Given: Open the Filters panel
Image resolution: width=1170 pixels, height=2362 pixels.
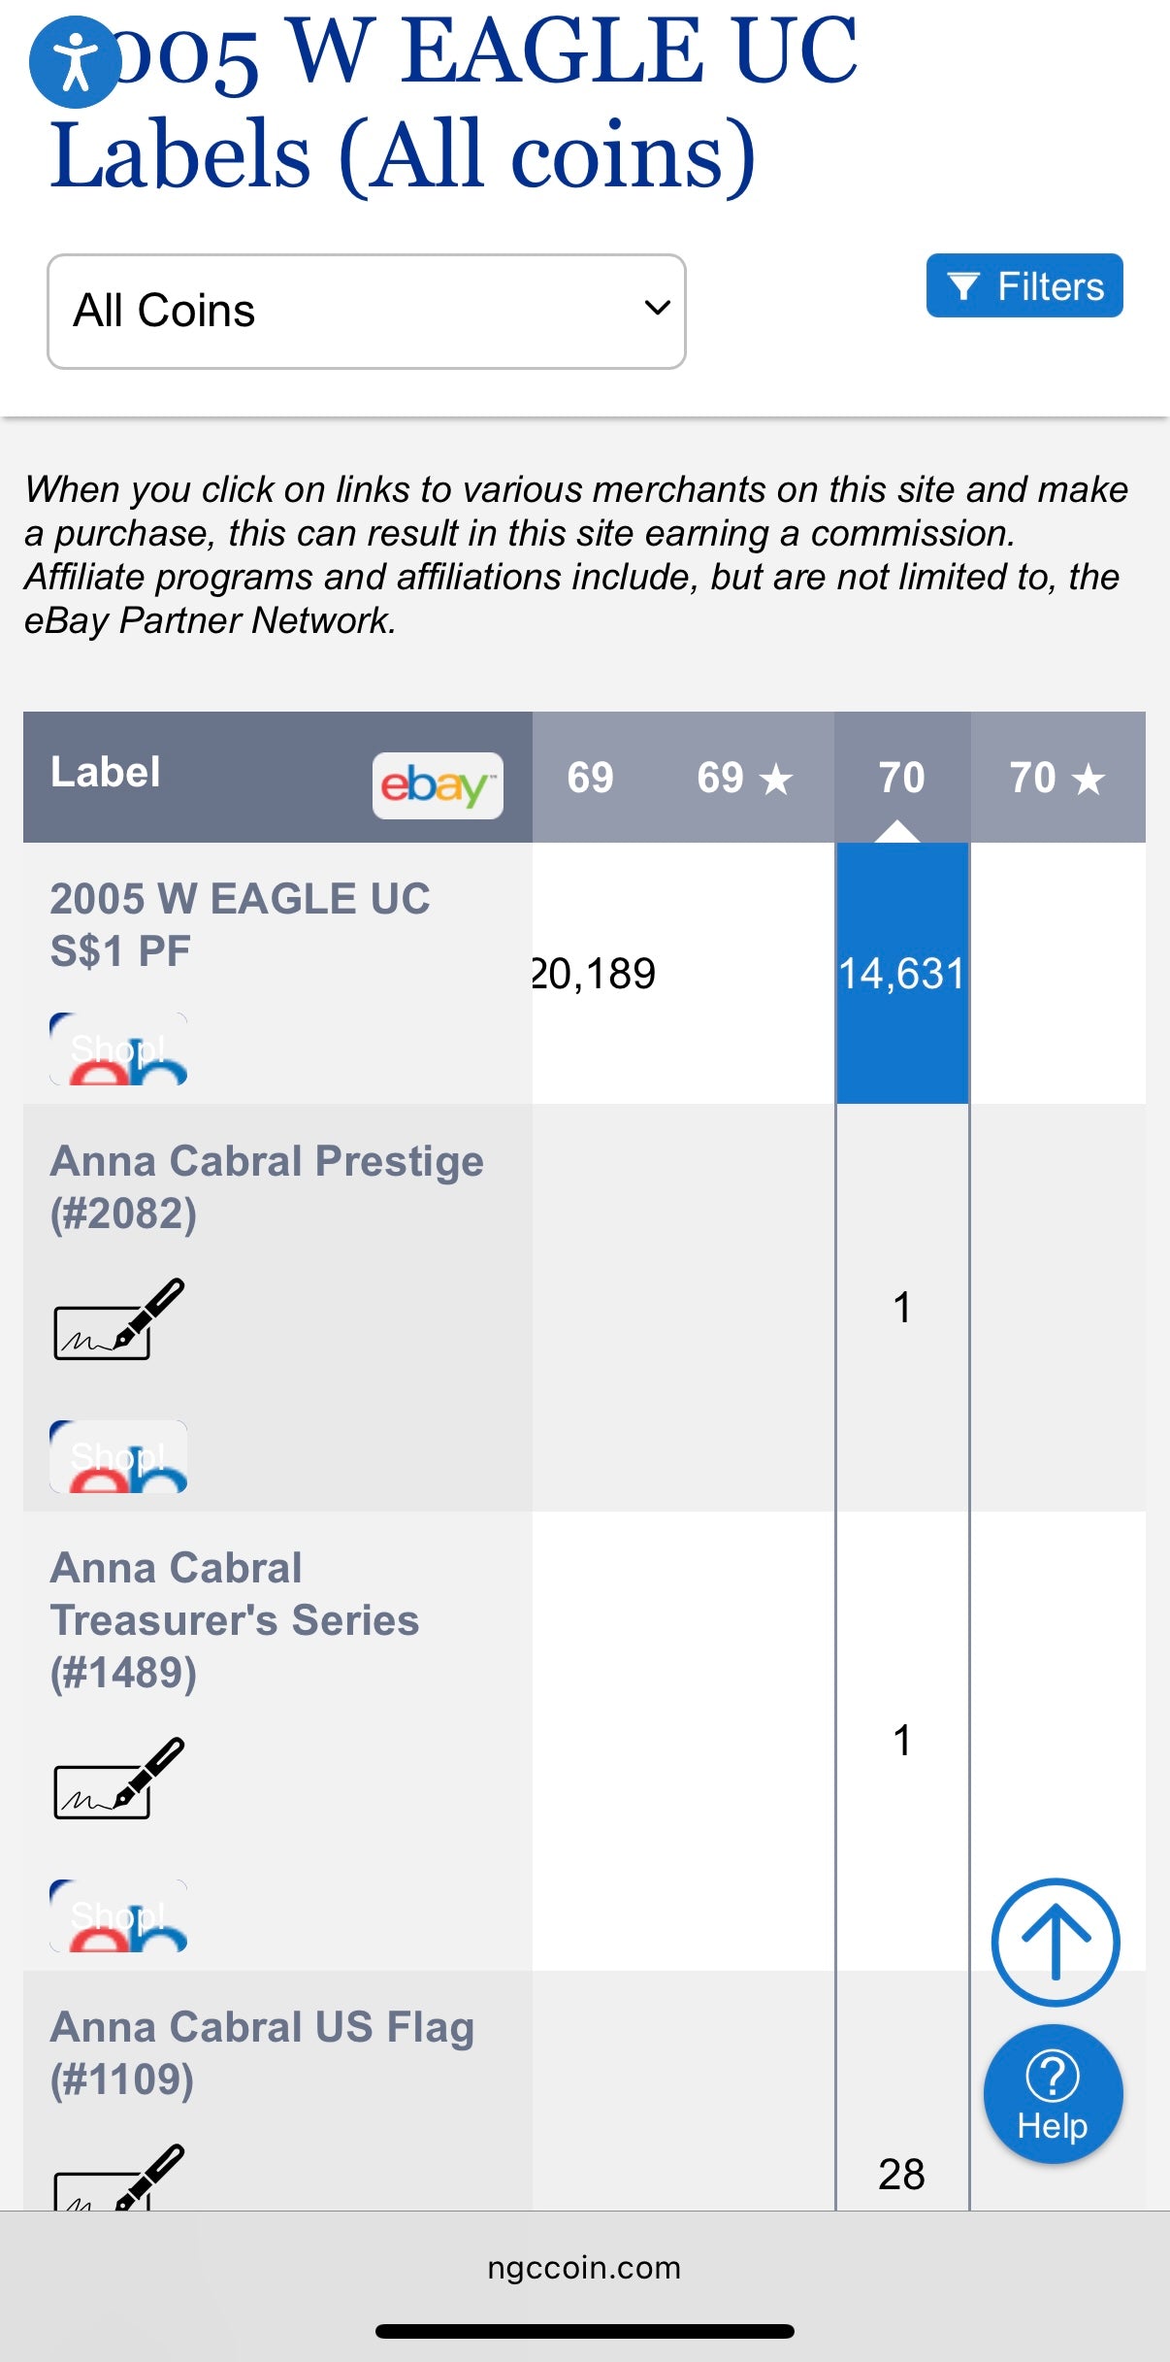Looking at the screenshot, I should [1024, 286].
